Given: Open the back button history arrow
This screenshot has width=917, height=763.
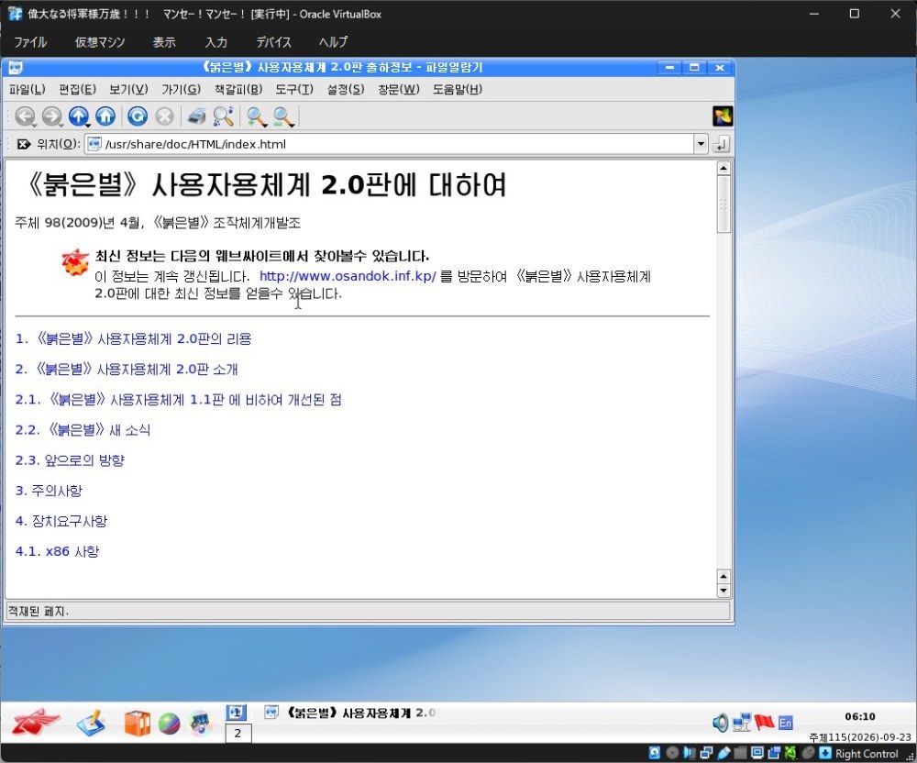Looking at the screenshot, I should point(35,125).
